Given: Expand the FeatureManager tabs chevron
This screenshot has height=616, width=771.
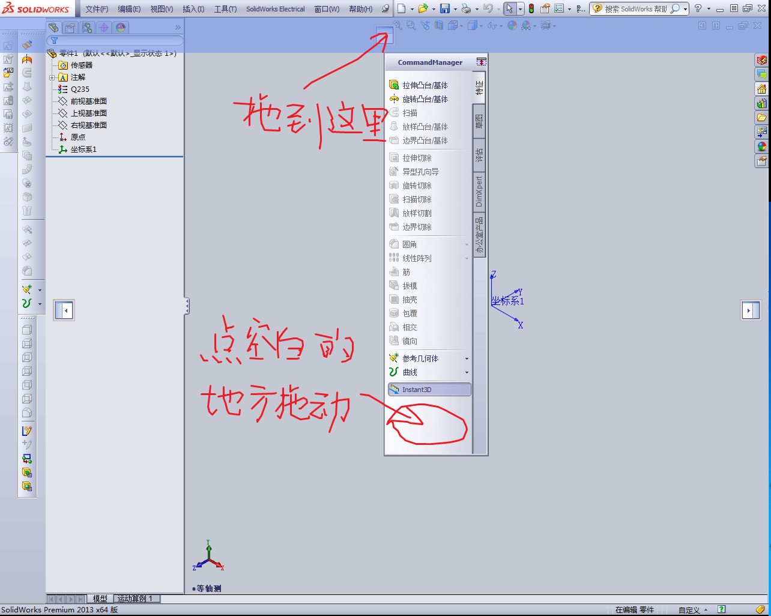Looking at the screenshot, I should click(x=178, y=28).
